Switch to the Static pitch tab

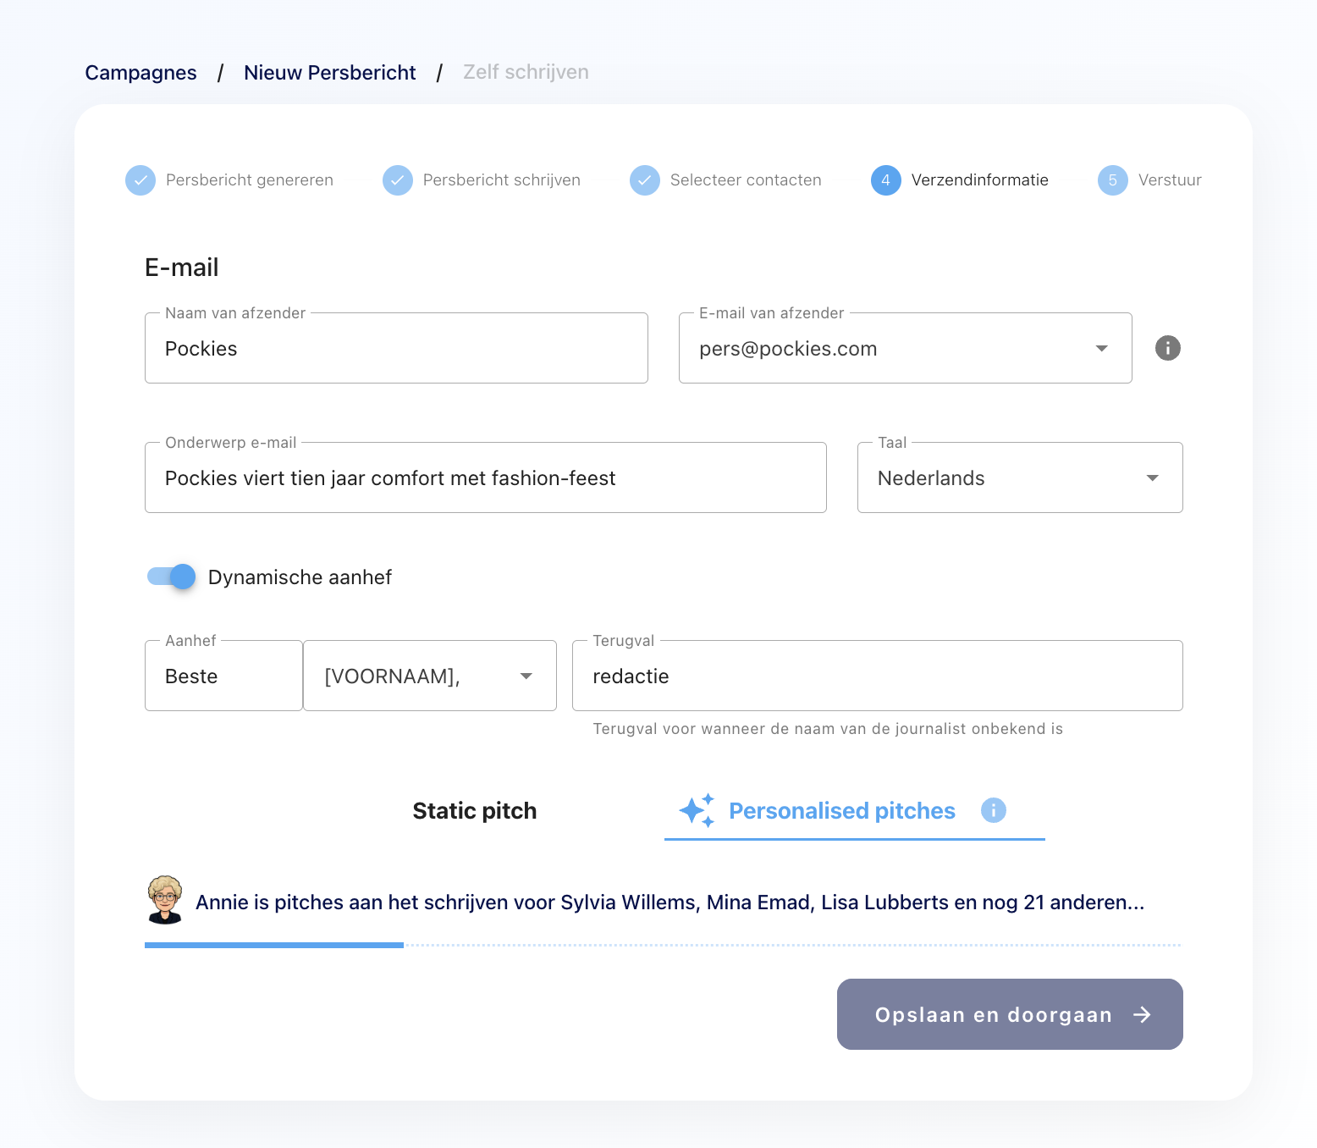[x=474, y=811]
